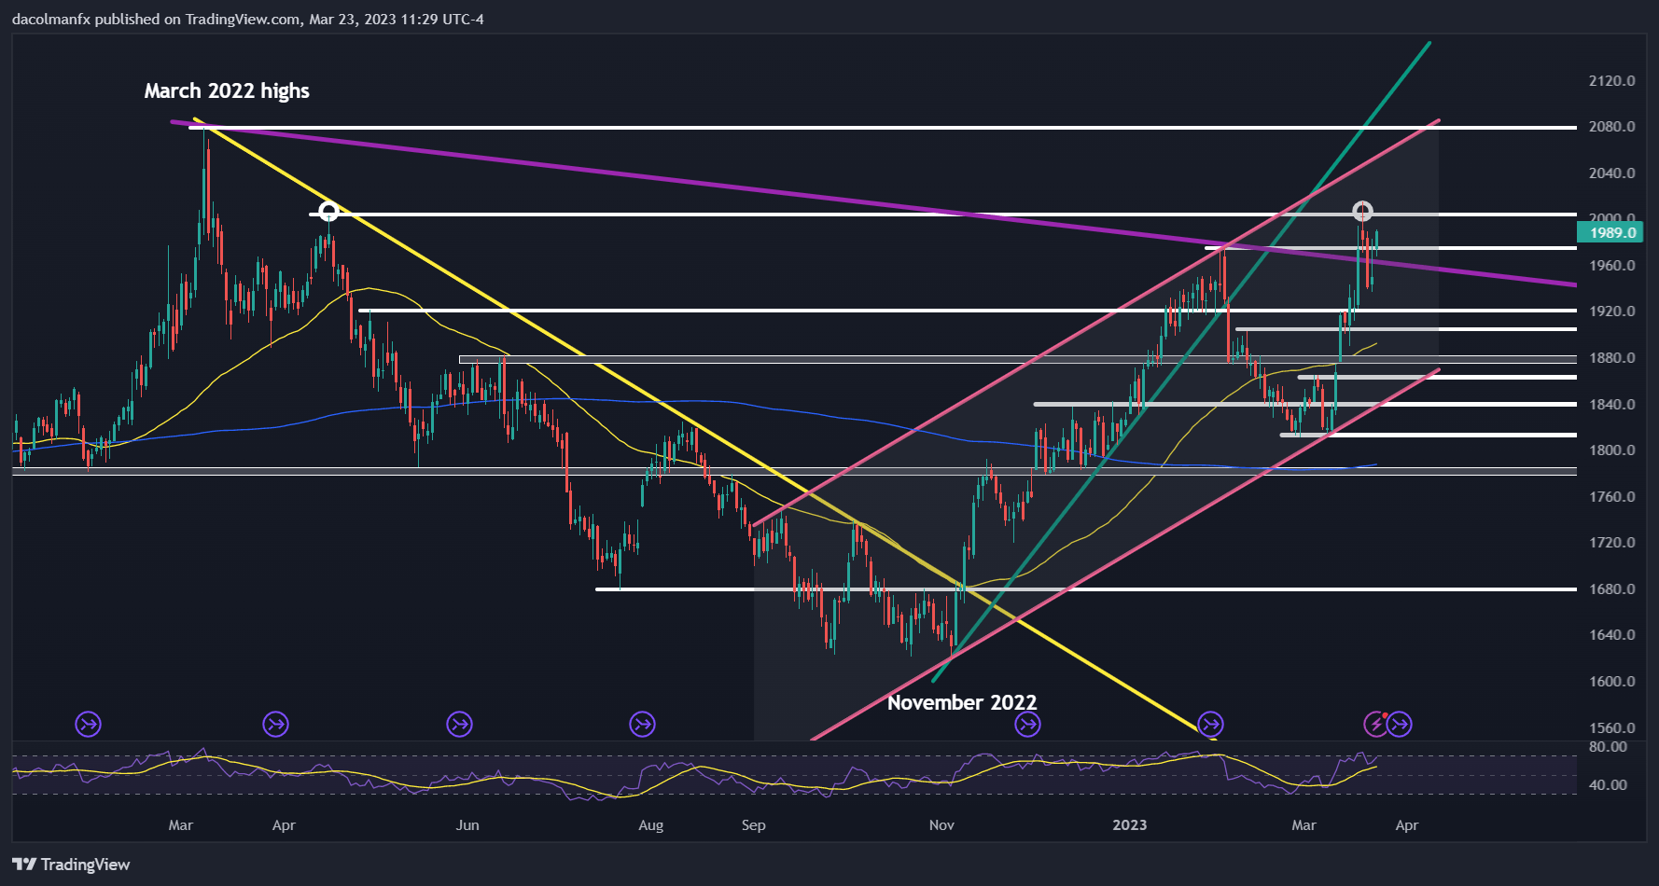The height and width of the screenshot is (886, 1659).
Task: Select the November 2022 annotation
Action: pyautogui.click(x=962, y=702)
